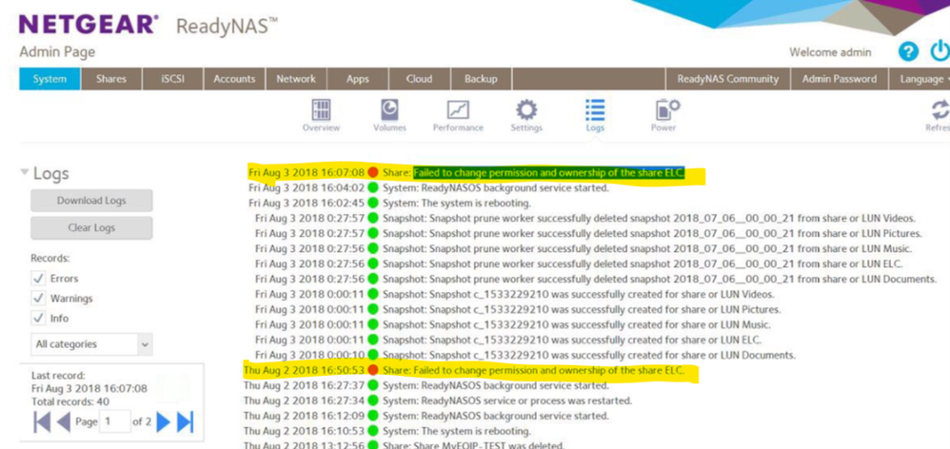Switch to the Backup tab
950x449 pixels.
click(x=481, y=79)
